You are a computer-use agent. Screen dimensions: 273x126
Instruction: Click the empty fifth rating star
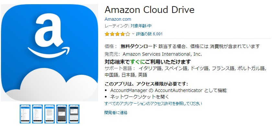(x=128, y=34)
